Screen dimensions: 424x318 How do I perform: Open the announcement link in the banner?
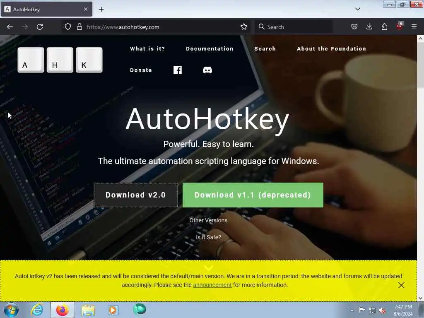point(212,285)
